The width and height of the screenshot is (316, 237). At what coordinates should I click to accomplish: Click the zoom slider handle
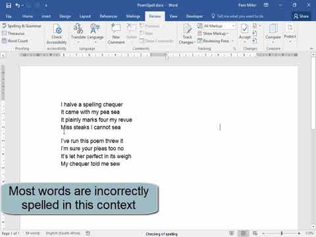coord(282,234)
